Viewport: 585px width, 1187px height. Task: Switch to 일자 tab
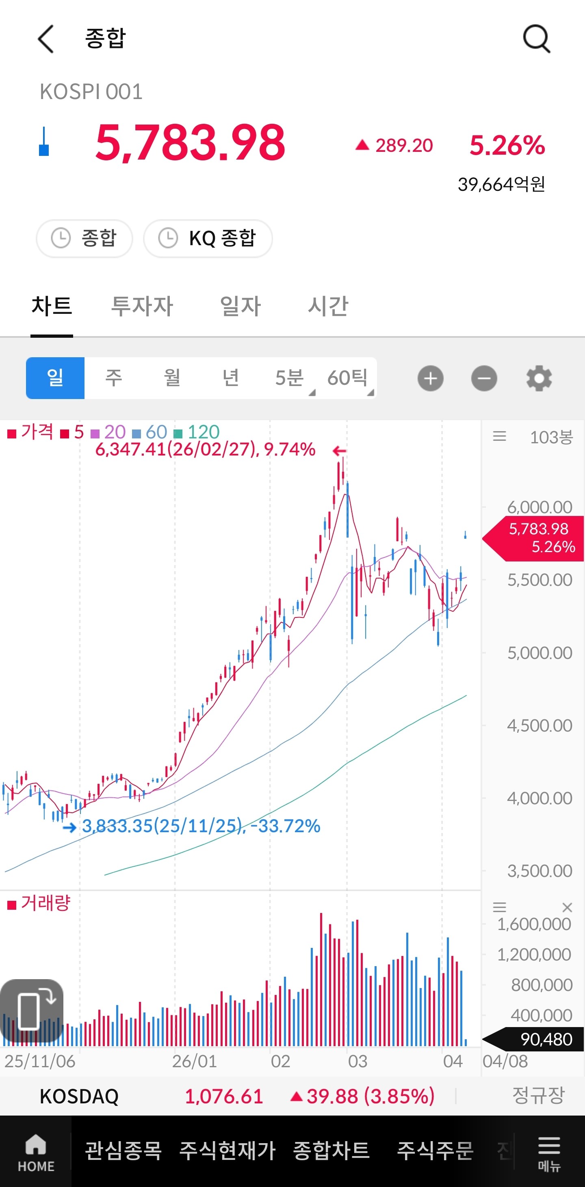240,306
